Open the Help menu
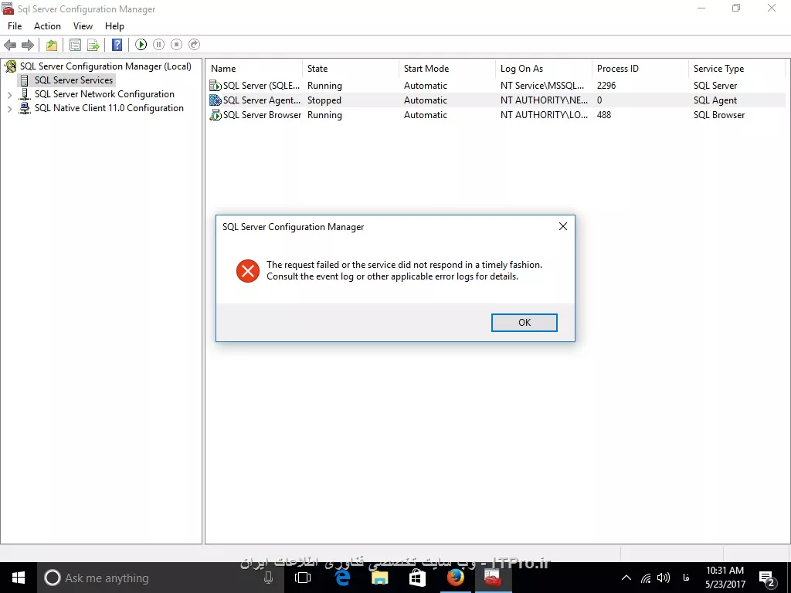Image resolution: width=791 pixels, height=593 pixels. (114, 26)
